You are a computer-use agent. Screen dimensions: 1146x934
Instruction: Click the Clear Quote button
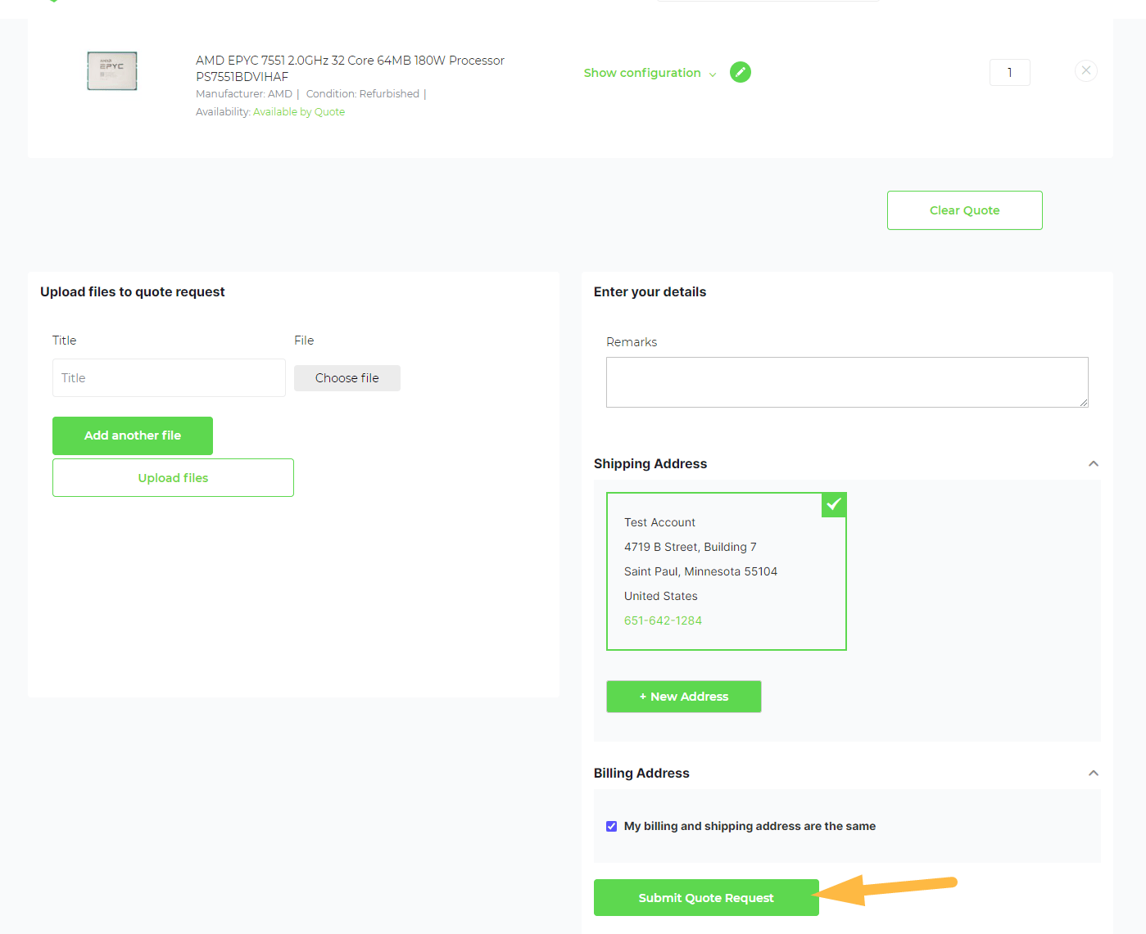pos(965,210)
